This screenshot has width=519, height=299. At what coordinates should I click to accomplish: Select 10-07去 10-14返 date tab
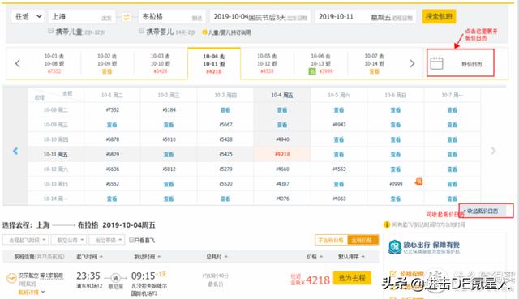coord(374,63)
